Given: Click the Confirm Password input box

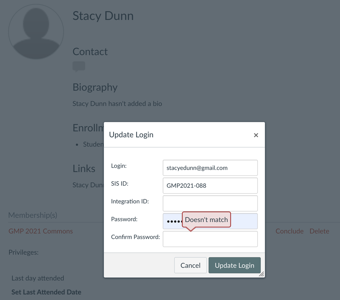Looking at the screenshot, I should pos(210,239).
